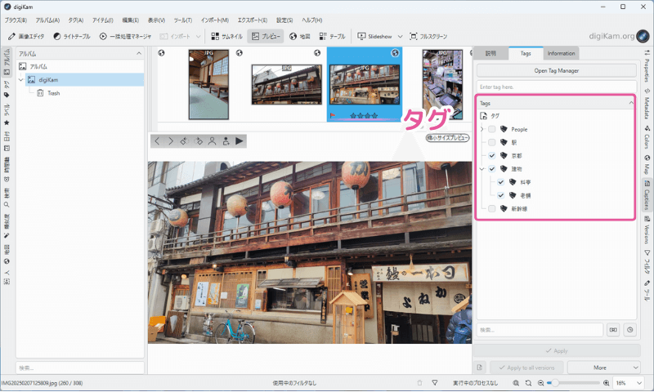The width and height of the screenshot is (654, 392).
Task: Open the ツール(T) menu
Action: pos(183,20)
